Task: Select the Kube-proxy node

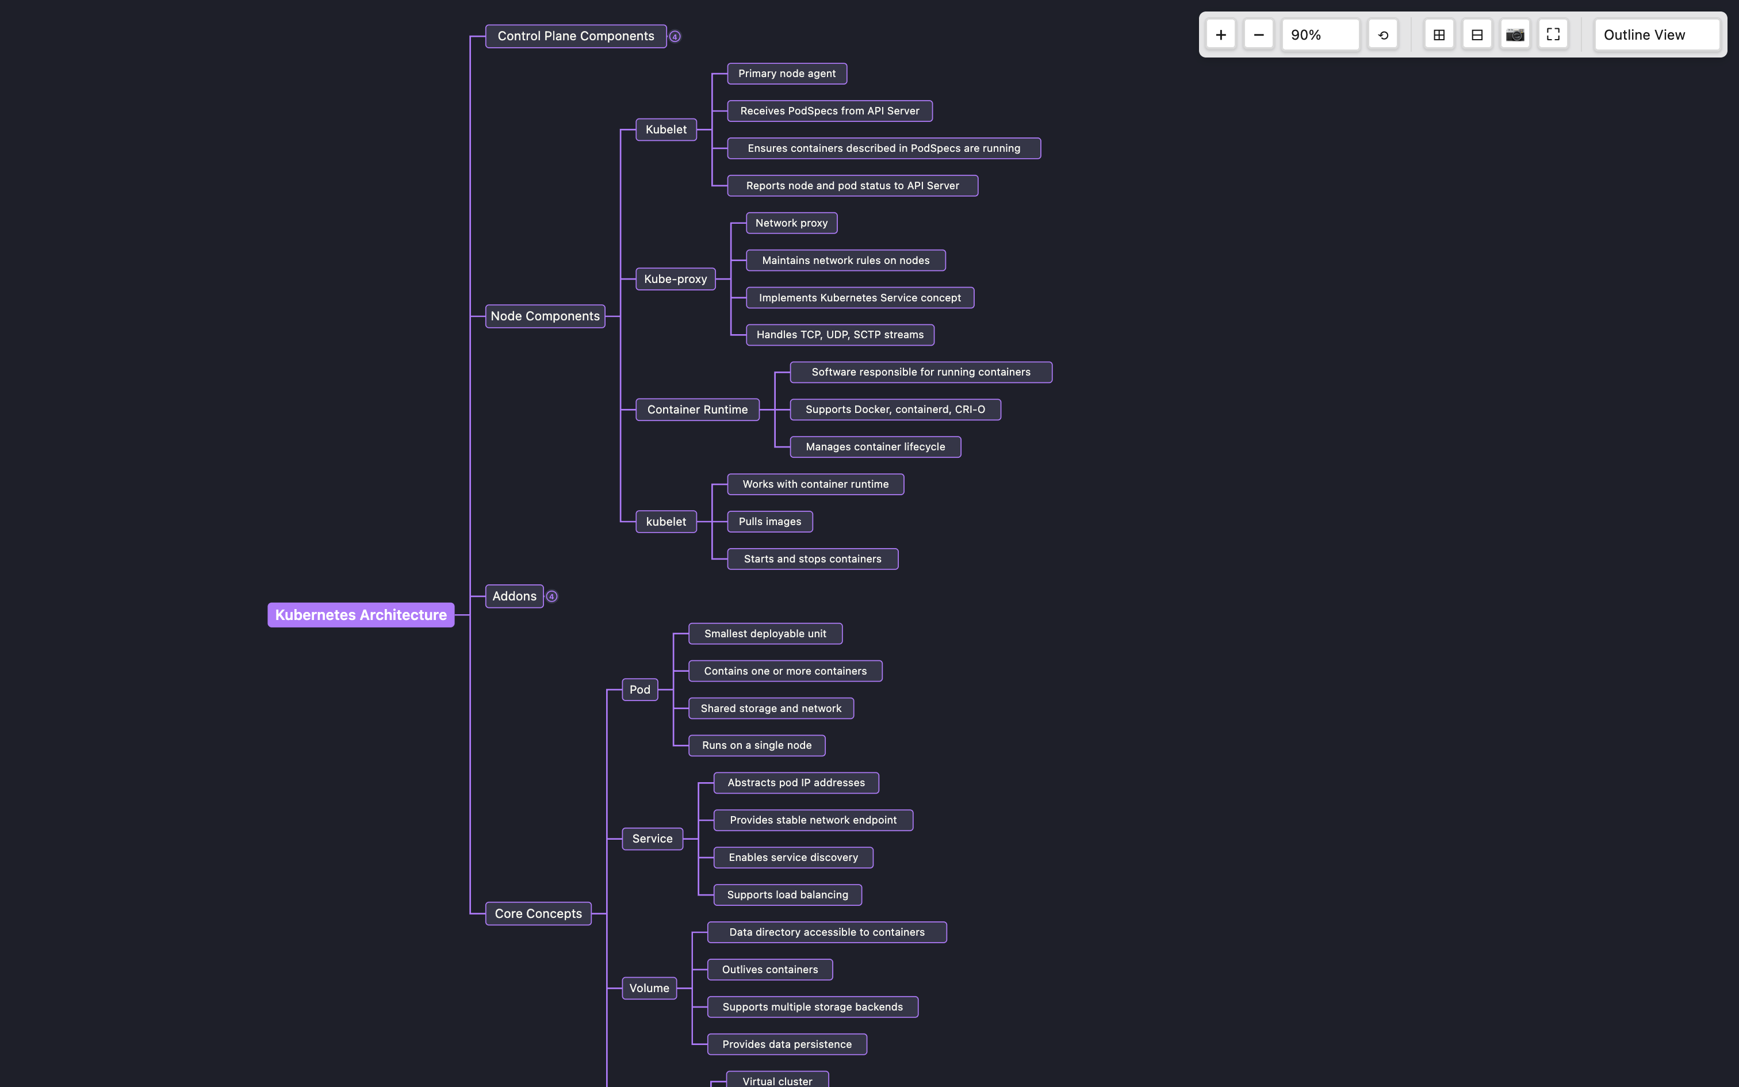Action: [x=675, y=279]
